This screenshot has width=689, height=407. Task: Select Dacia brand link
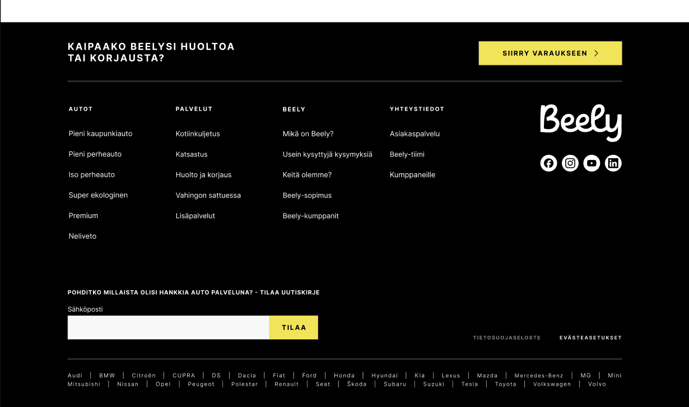[x=247, y=376]
